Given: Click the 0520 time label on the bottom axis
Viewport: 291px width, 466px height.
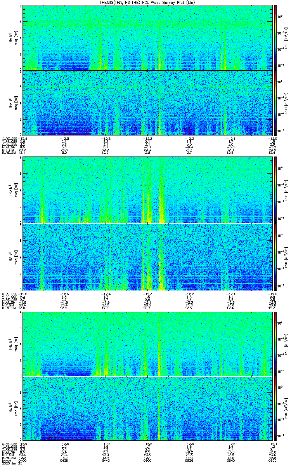Looking at the screenshot, I should coord(189,461).
